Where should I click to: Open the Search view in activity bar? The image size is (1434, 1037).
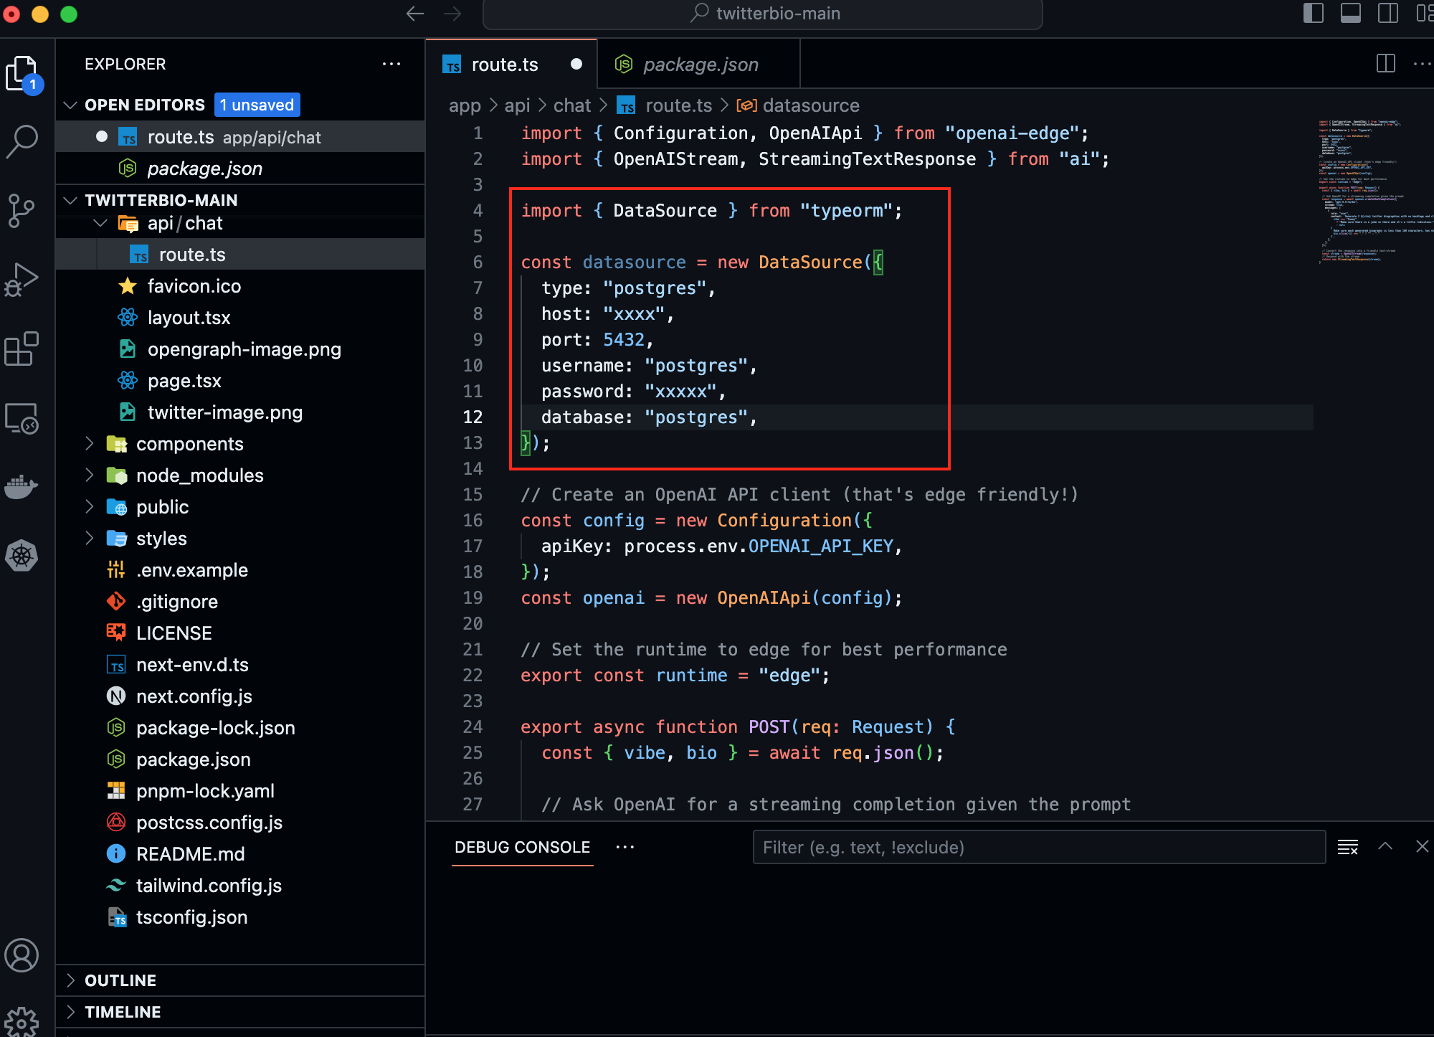point(22,141)
